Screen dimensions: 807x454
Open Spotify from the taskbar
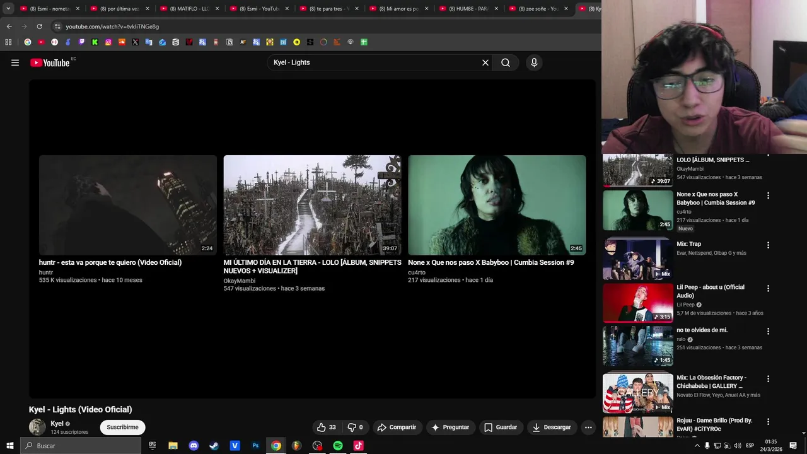(x=338, y=446)
